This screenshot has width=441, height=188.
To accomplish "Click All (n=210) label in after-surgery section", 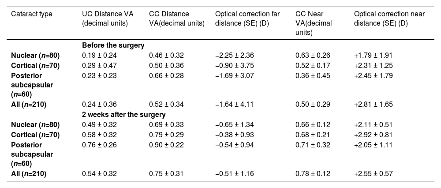I will [x=31, y=174].
